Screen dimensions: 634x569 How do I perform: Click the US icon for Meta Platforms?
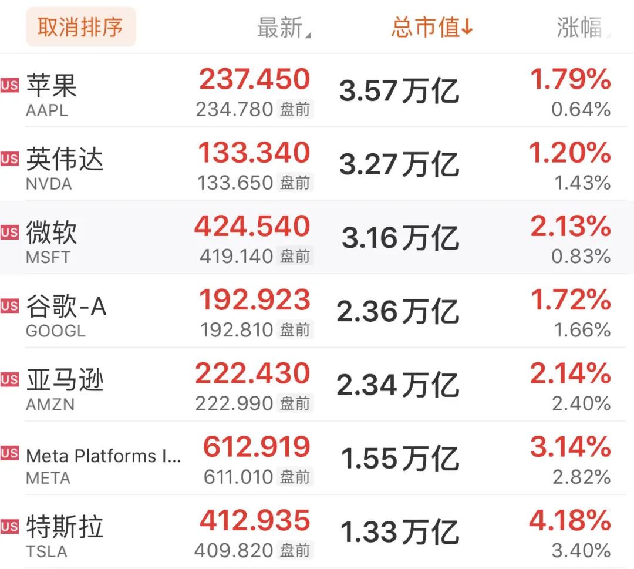coord(9,453)
